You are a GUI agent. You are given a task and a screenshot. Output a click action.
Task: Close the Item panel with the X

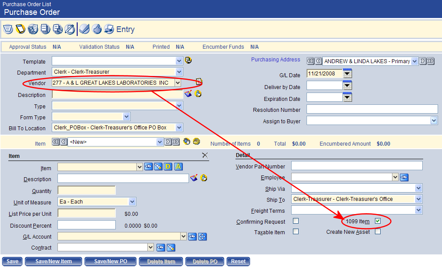205,155
